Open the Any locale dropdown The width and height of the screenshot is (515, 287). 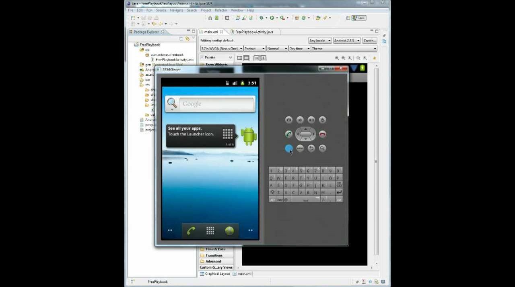tap(320, 41)
